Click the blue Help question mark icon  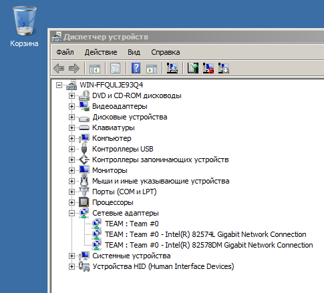136,68
